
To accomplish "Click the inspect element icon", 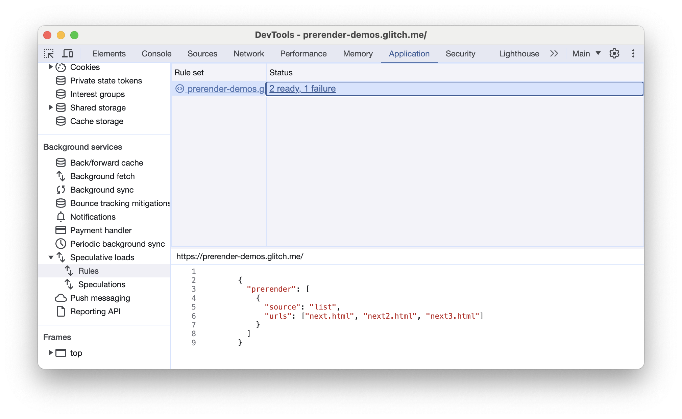I will click(x=49, y=54).
